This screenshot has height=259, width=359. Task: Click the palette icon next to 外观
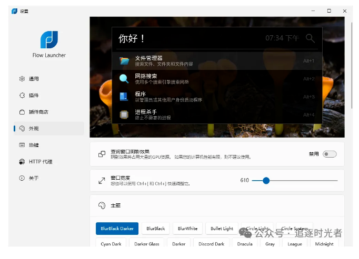(22, 129)
